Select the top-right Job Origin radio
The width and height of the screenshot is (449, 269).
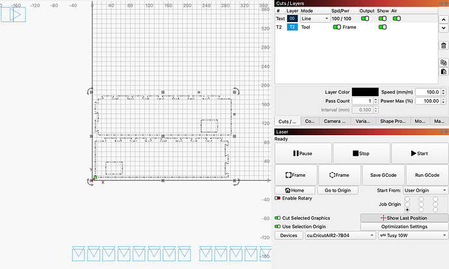click(435, 199)
